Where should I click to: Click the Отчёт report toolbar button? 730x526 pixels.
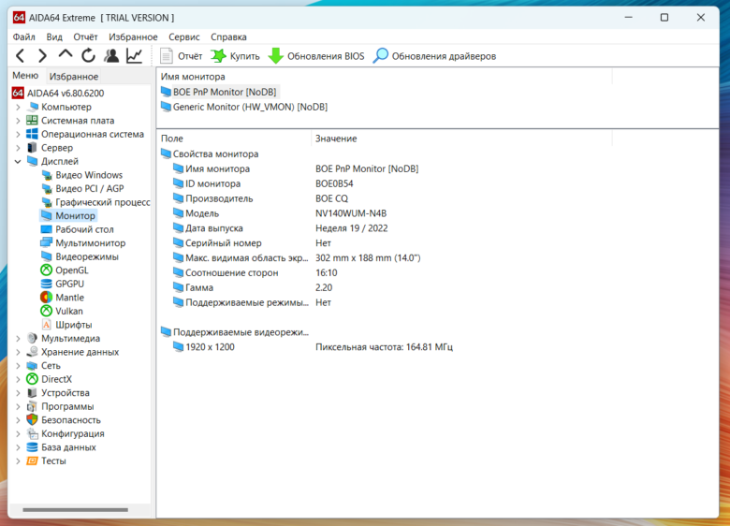[182, 56]
